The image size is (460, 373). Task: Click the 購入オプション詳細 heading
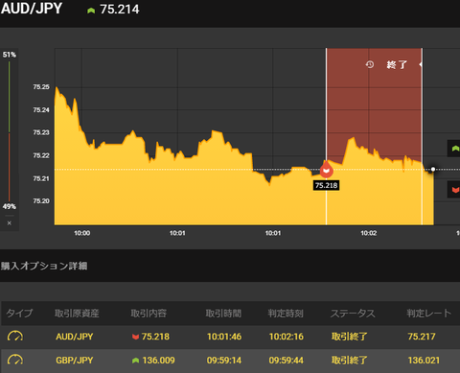(44, 266)
